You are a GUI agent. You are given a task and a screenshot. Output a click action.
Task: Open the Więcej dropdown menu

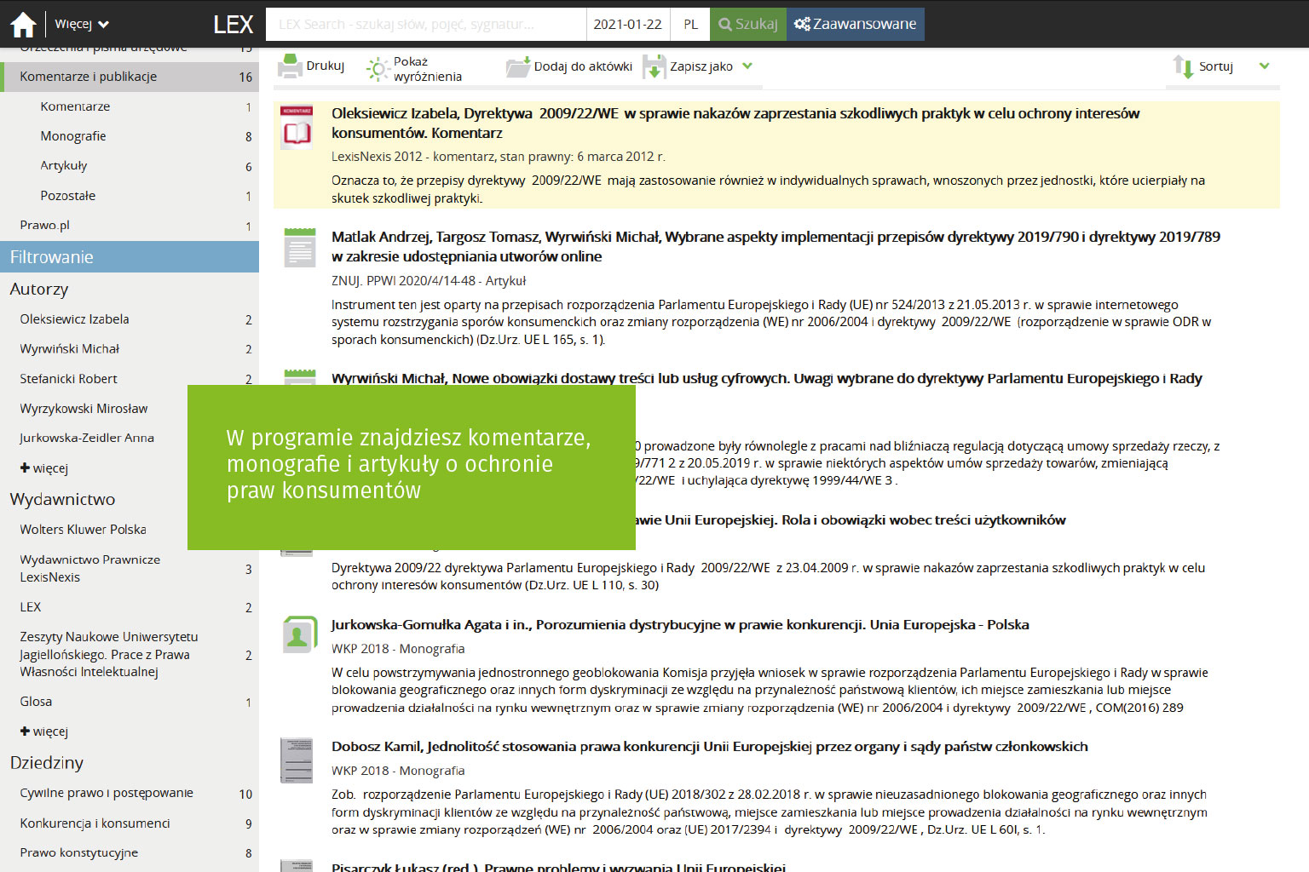(82, 24)
